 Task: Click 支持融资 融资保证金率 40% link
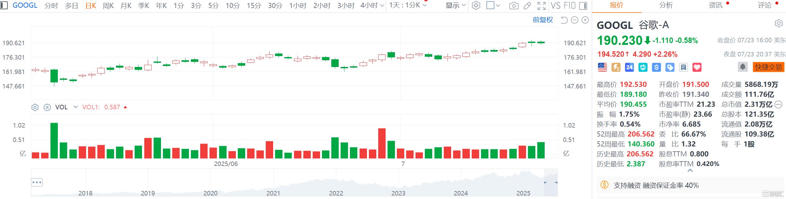pos(656,185)
